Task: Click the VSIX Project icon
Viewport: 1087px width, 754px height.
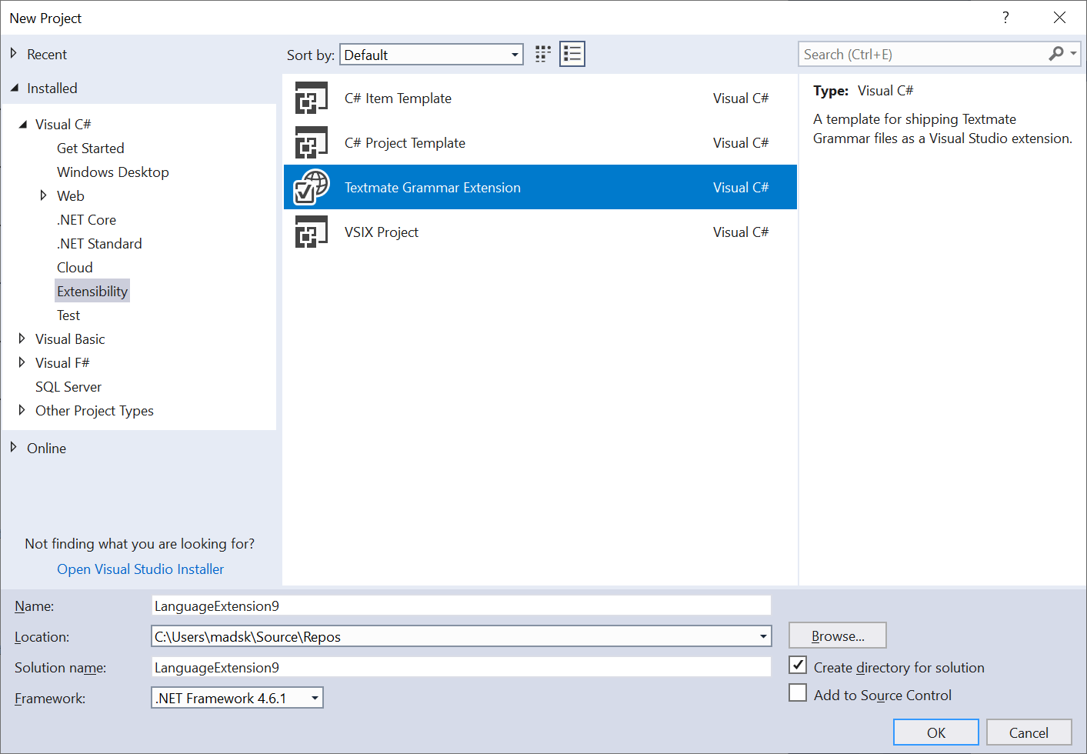Action: click(x=312, y=232)
